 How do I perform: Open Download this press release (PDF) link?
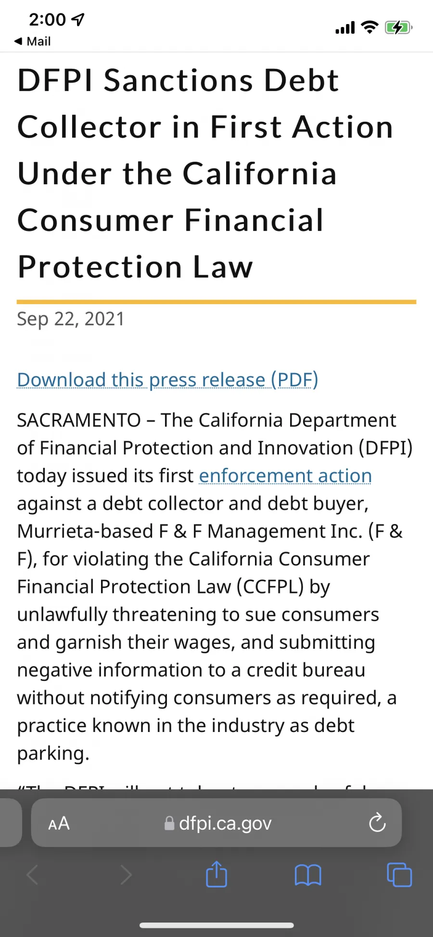[167, 380]
